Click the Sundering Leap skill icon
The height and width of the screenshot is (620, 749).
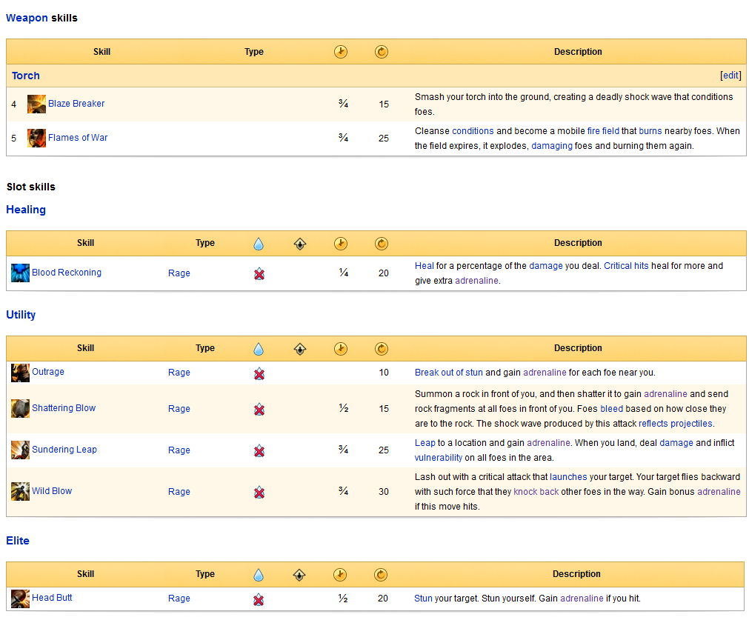pos(20,450)
